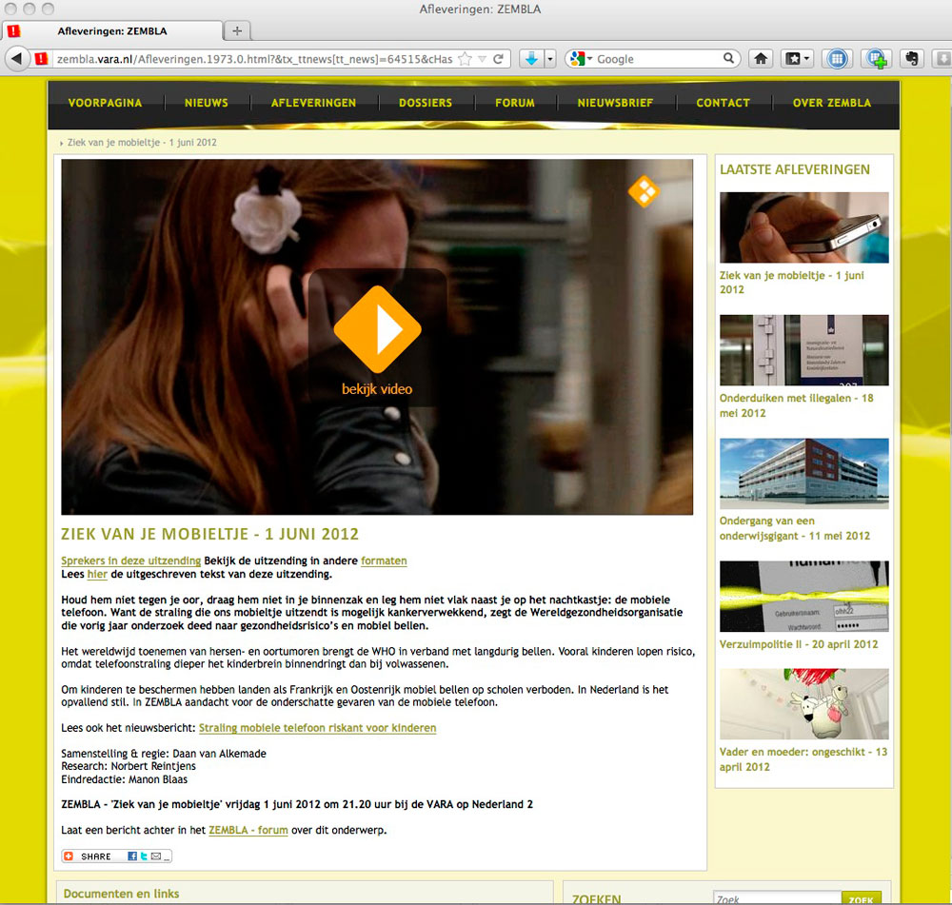Image resolution: width=952 pixels, height=905 pixels.
Task: Click the browser URL address field
Action: click(254, 59)
